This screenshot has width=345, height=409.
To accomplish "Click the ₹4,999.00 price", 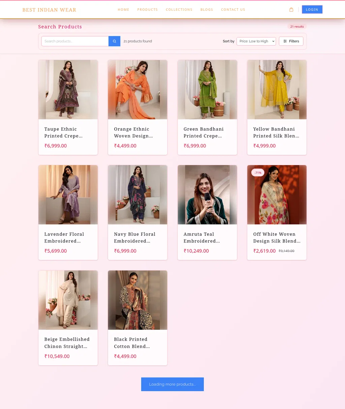I will pos(264,146).
